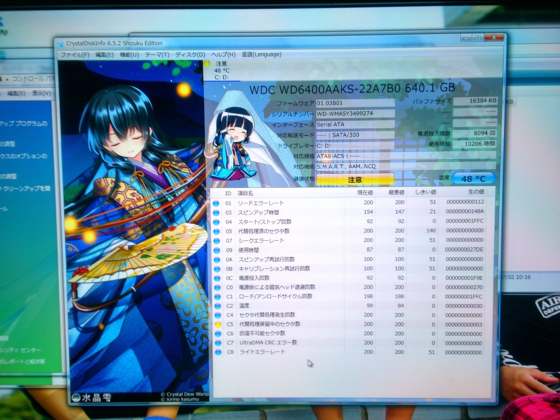Click the transfer mode field SATA/300
560x420 pixels.
(355, 135)
